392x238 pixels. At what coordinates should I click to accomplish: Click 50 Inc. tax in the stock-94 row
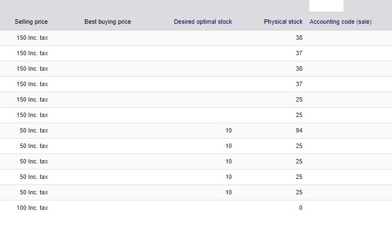pyautogui.click(x=34, y=130)
